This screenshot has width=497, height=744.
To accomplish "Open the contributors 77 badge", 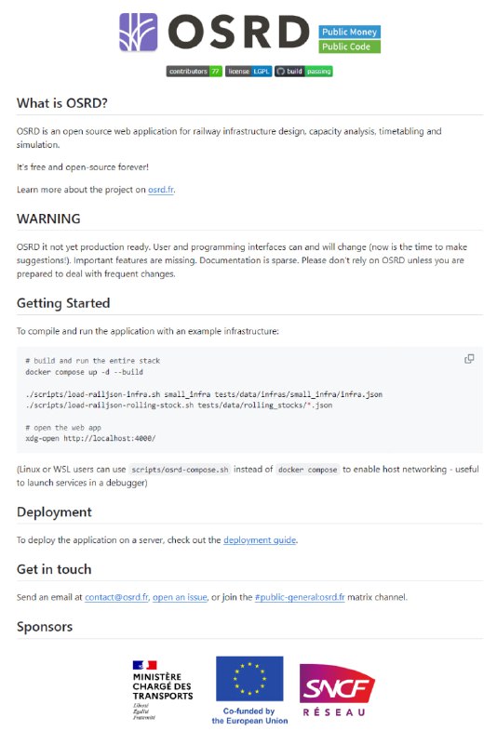I will point(195,72).
